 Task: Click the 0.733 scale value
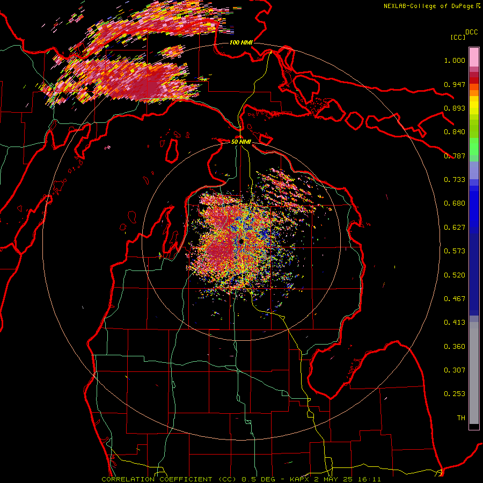click(455, 180)
